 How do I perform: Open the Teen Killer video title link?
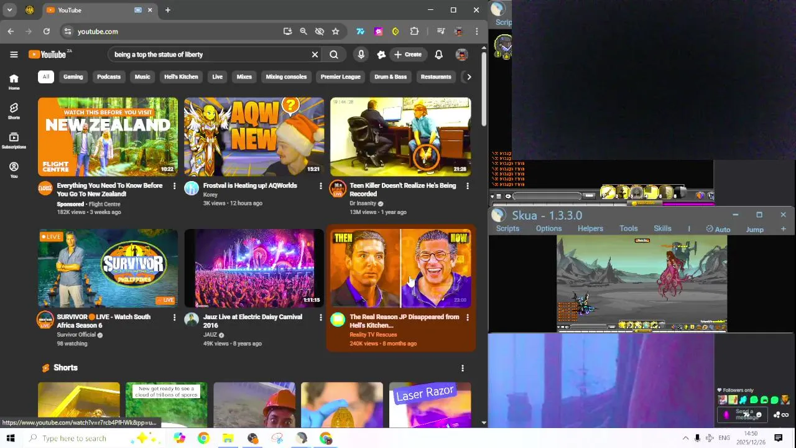coord(403,189)
